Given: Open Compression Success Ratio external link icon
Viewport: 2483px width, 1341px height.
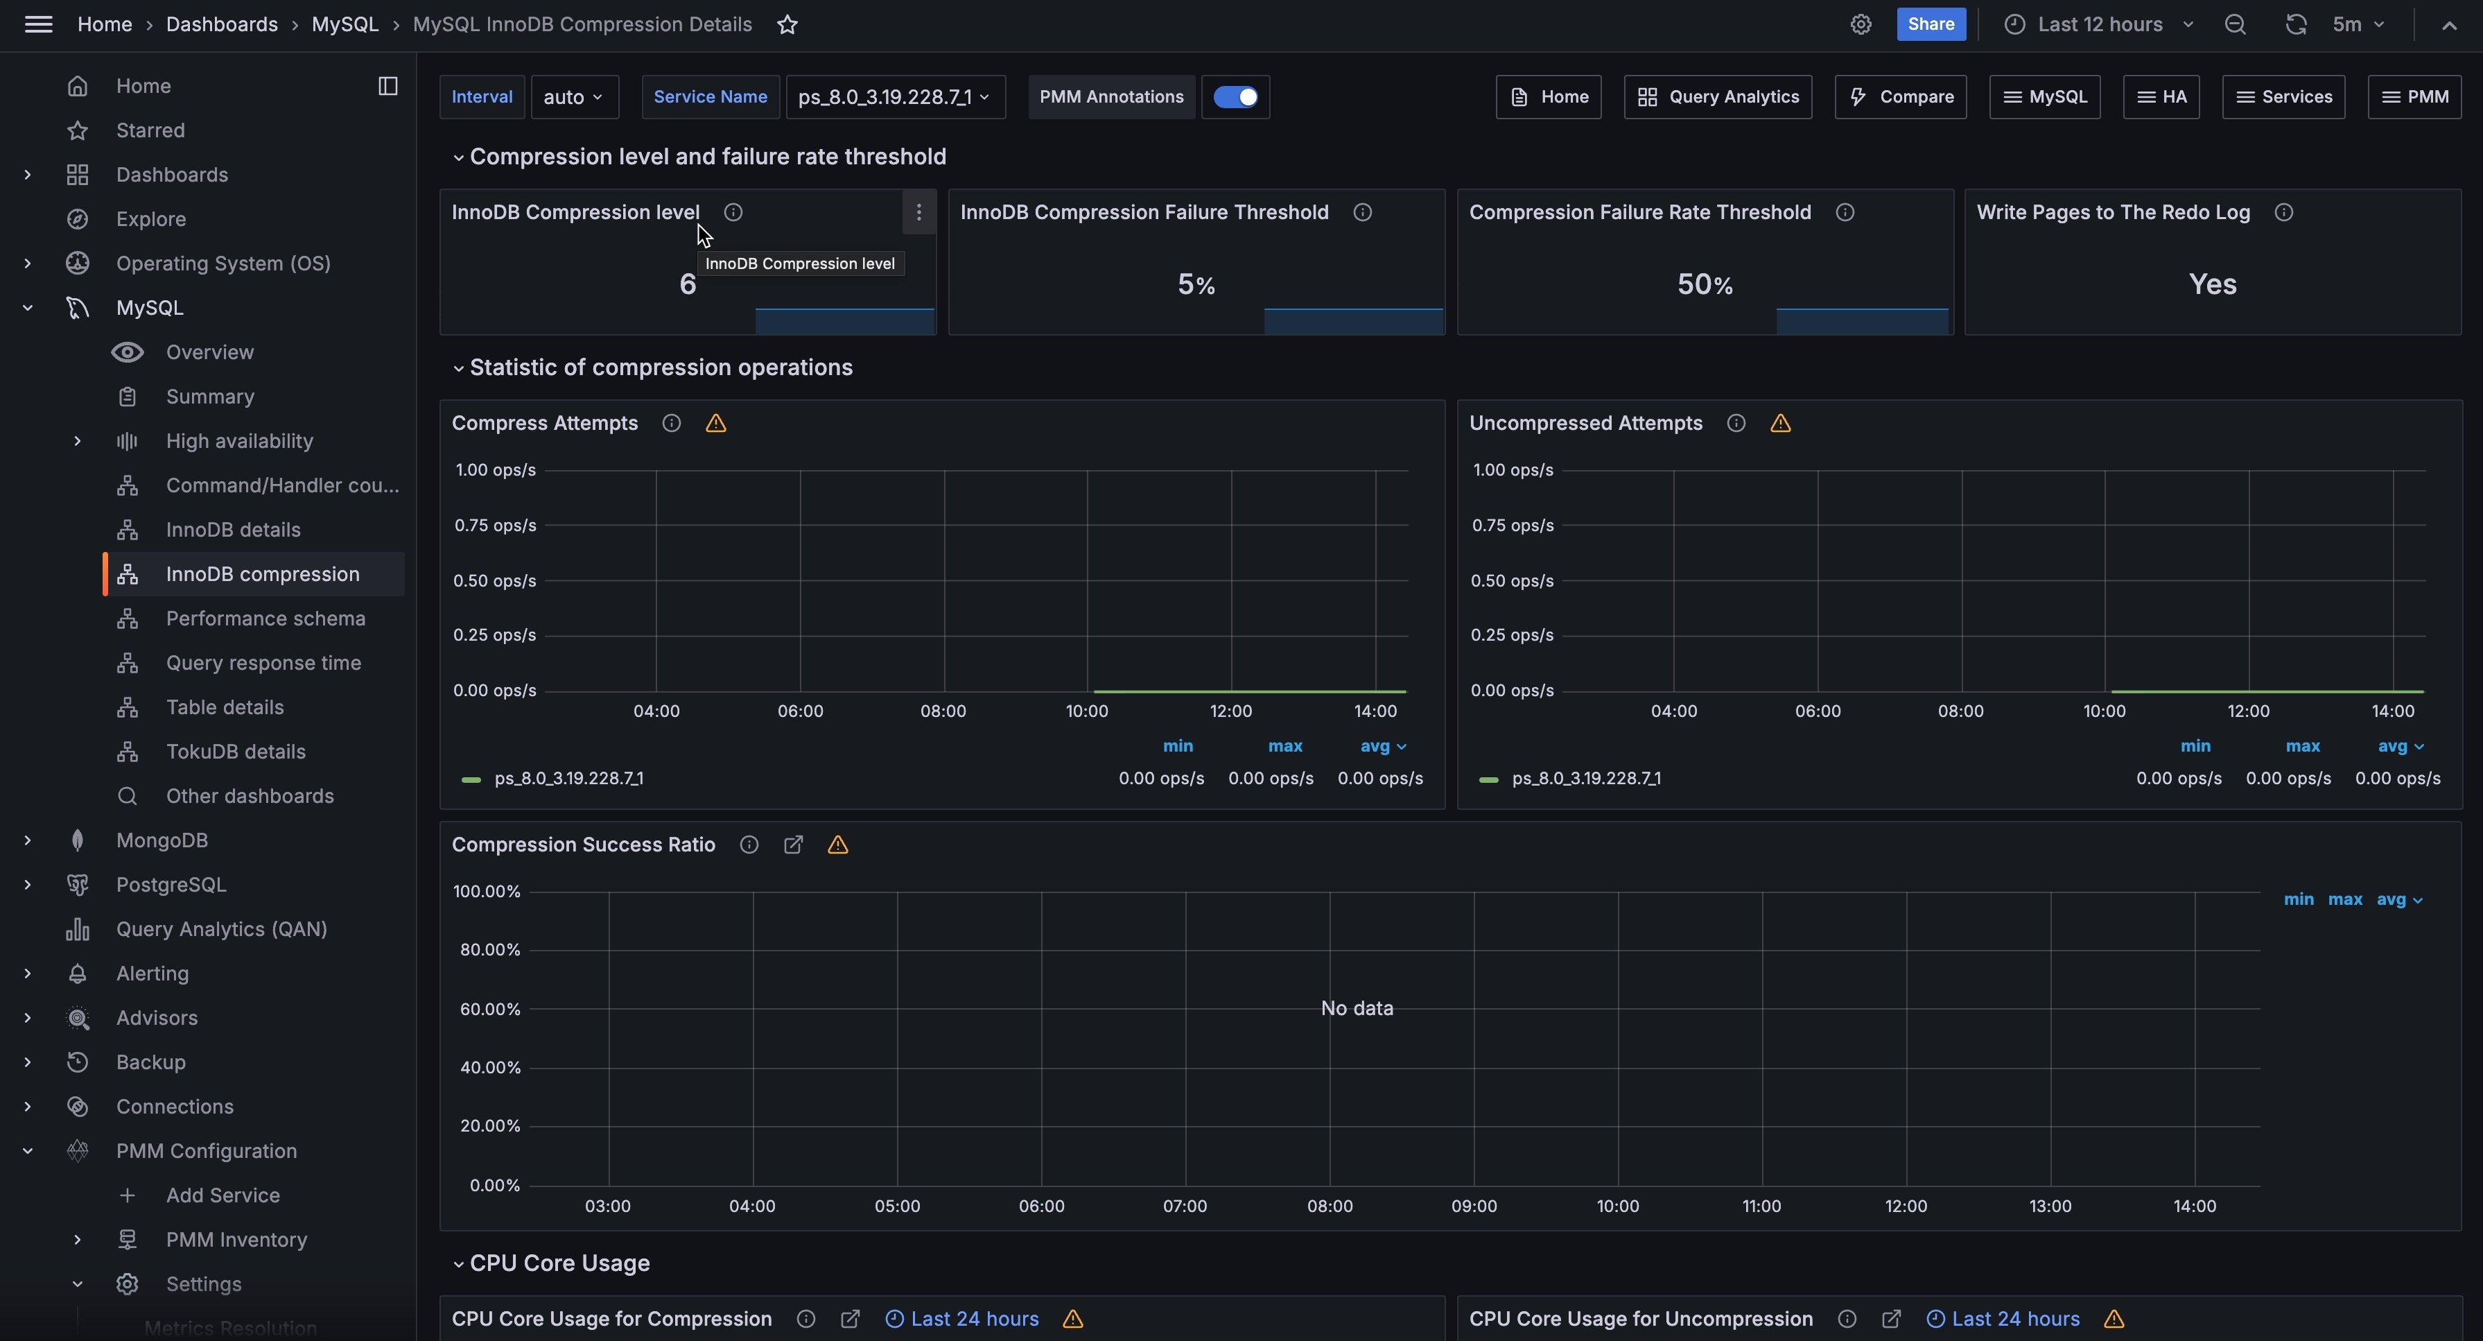Looking at the screenshot, I should click(x=792, y=845).
